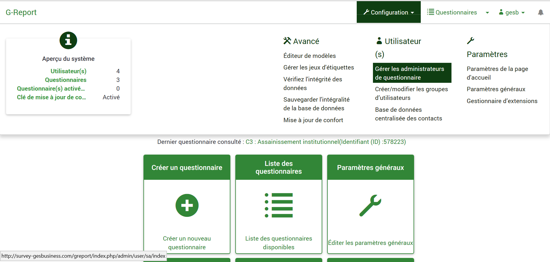Click the Utilisateur(s) person icon
This screenshot has width=550, height=262.
click(x=379, y=41)
